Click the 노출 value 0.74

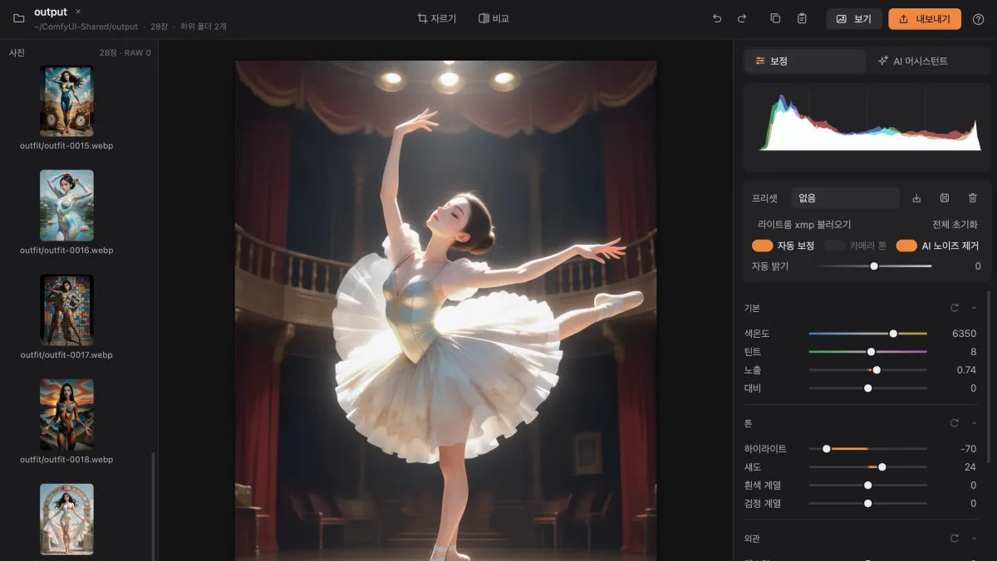click(x=966, y=370)
